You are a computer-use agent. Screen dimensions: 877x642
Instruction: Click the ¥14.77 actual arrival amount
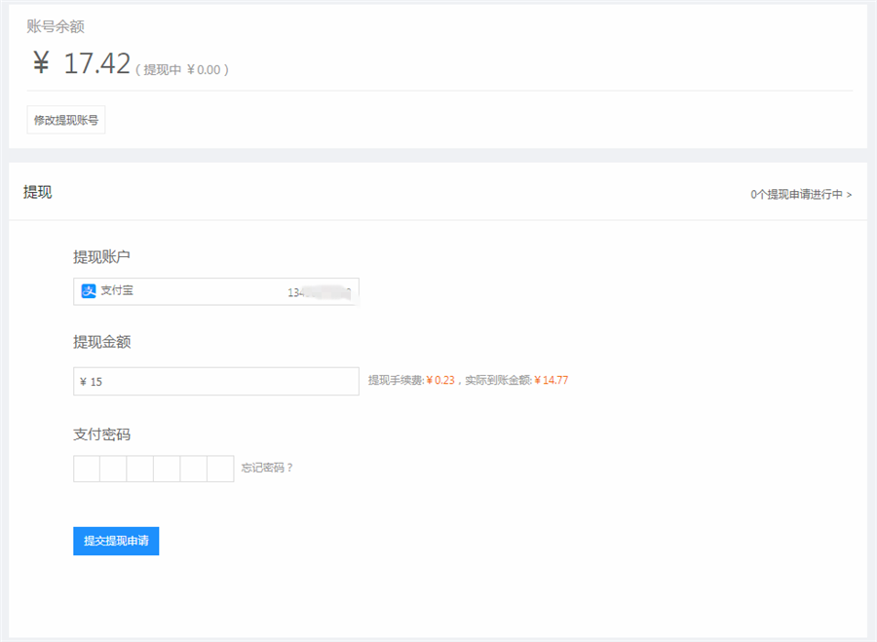552,381
